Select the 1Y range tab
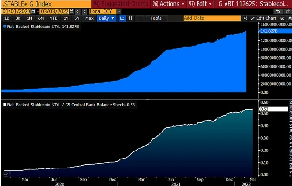Image resolution: width=292 pixels, height=186 pixels. tap(66, 18)
